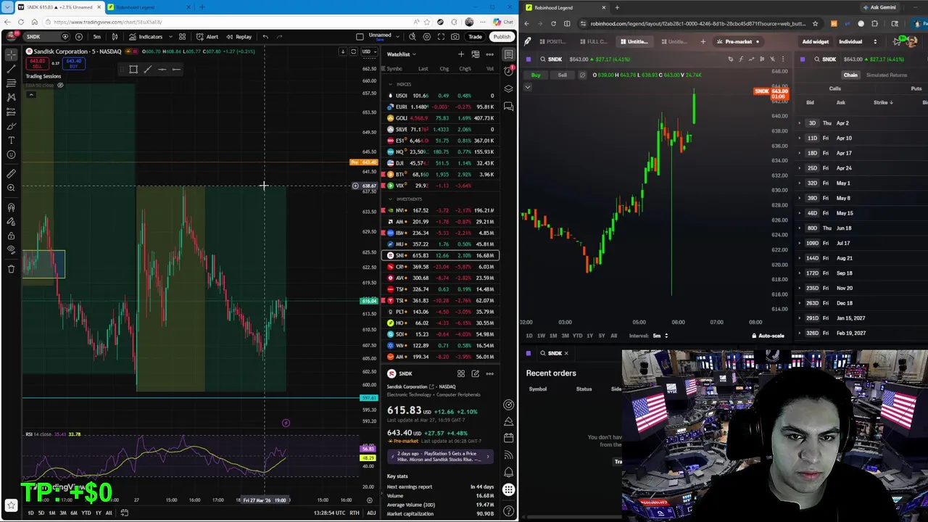The height and width of the screenshot is (522, 928).
Task: Select the trend line drawing tool
Action: 11,70
